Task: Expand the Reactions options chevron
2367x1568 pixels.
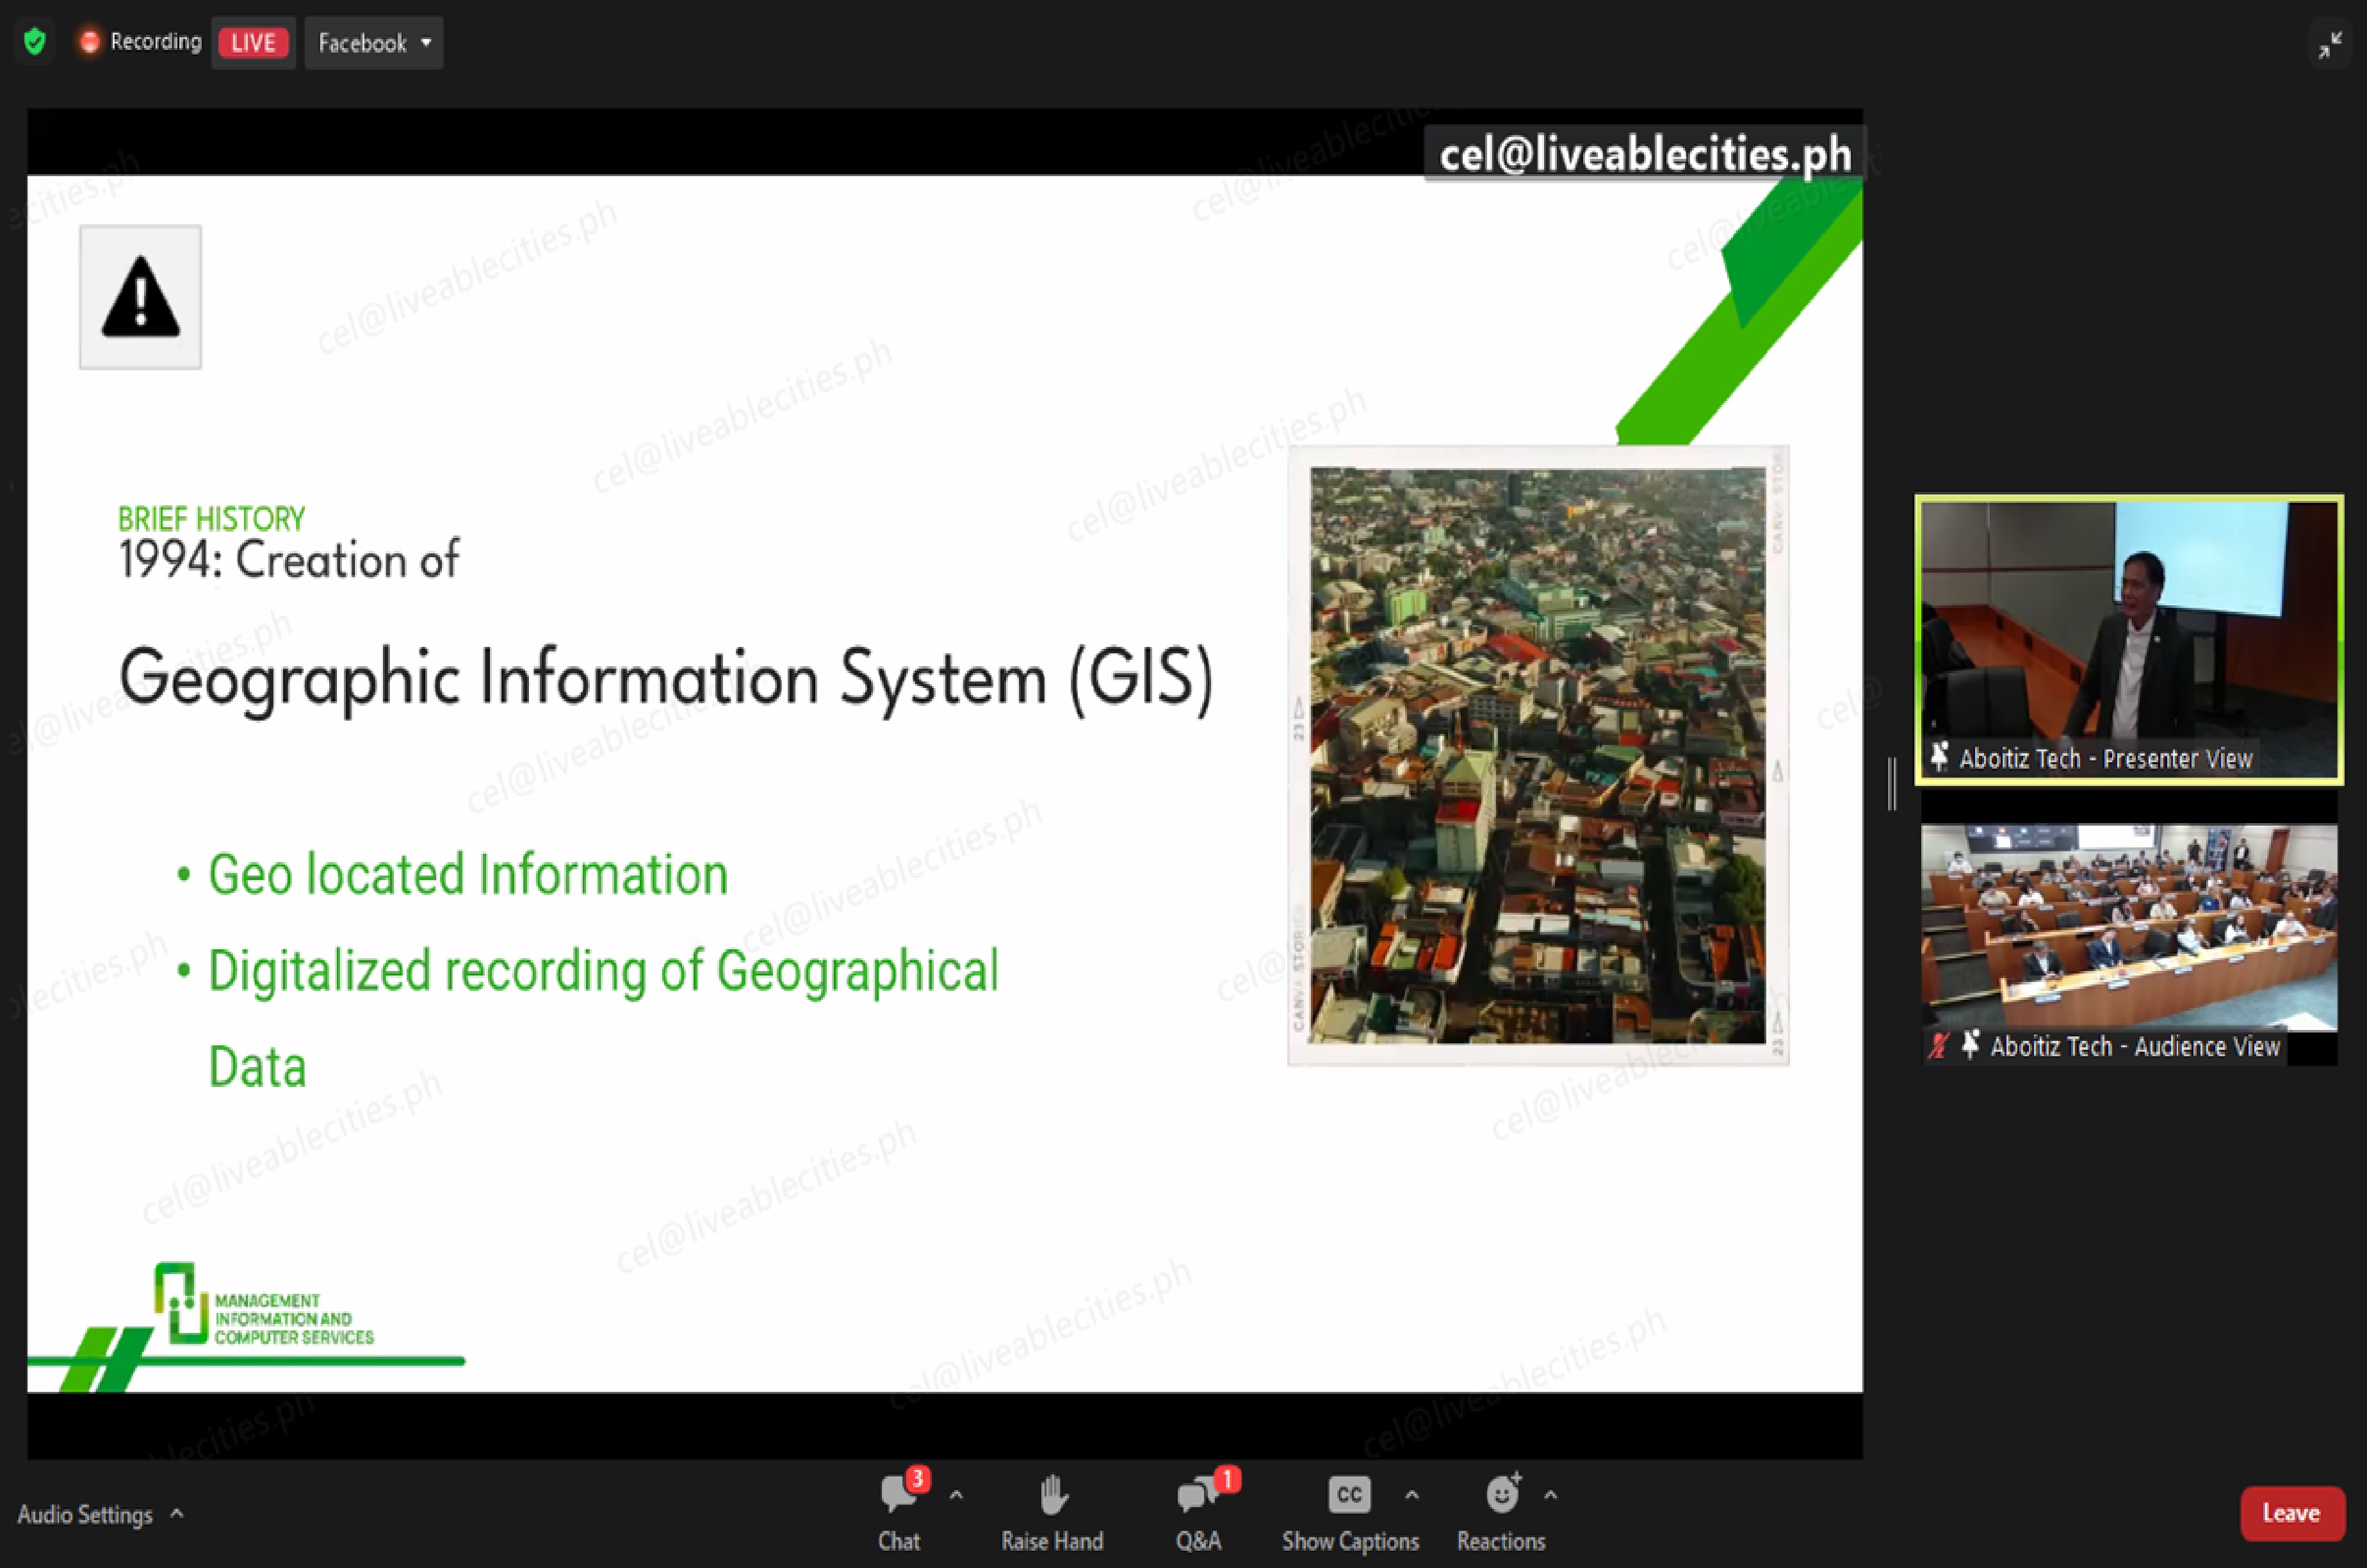Action: [x=1550, y=1496]
